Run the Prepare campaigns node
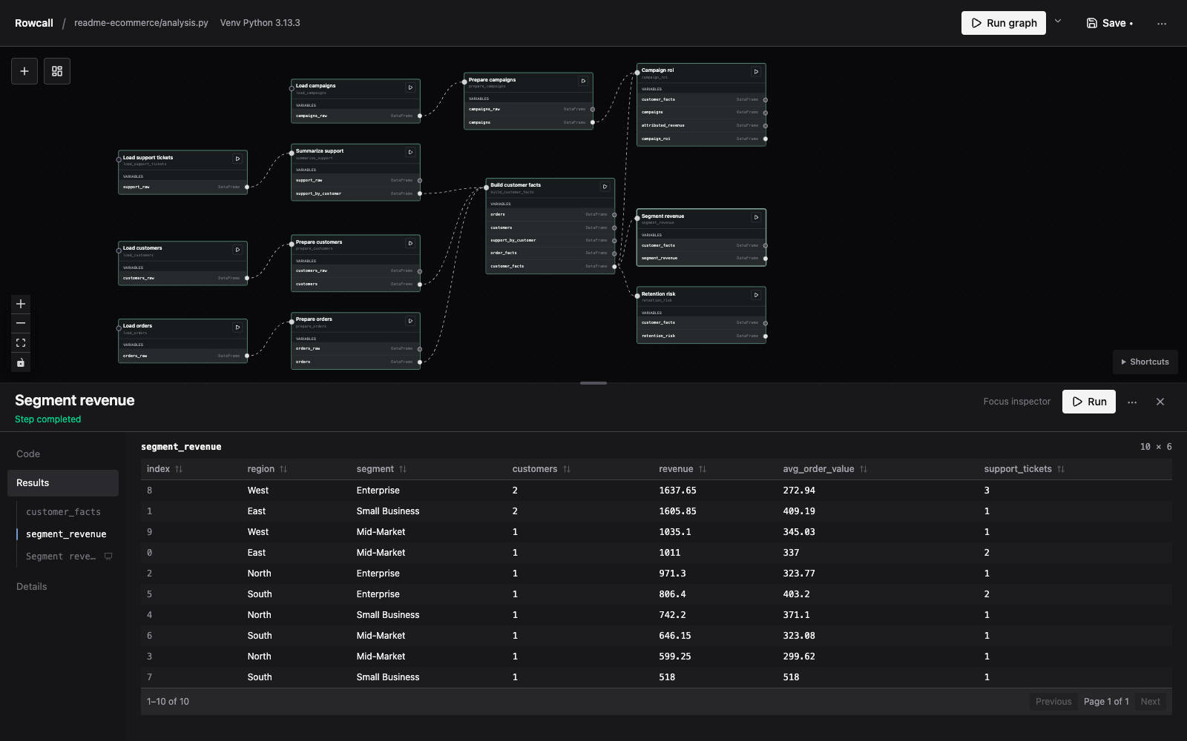The image size is (1187, 741). (583, 81)
